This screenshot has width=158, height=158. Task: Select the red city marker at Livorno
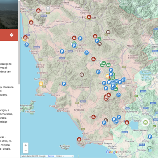pyautogui.click(x=25, y=37)
